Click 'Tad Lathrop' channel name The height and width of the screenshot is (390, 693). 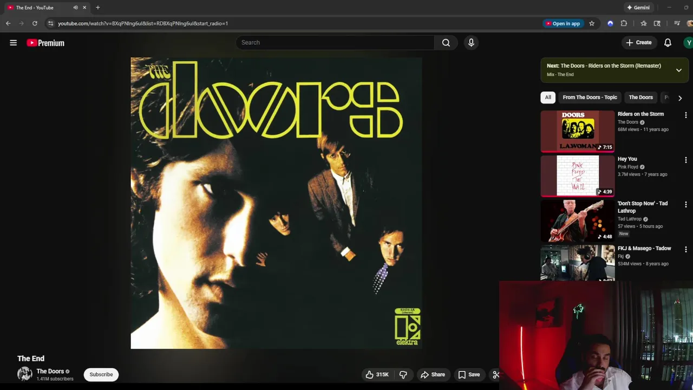pyautogui.click(x=630, y=219)
